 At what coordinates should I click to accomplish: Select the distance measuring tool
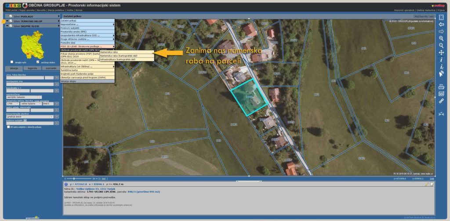[x=441, y=114]
